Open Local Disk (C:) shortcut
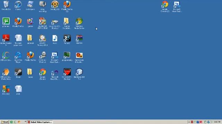The width and height of the screenshot is (222, 124). (x=55, y=23)
